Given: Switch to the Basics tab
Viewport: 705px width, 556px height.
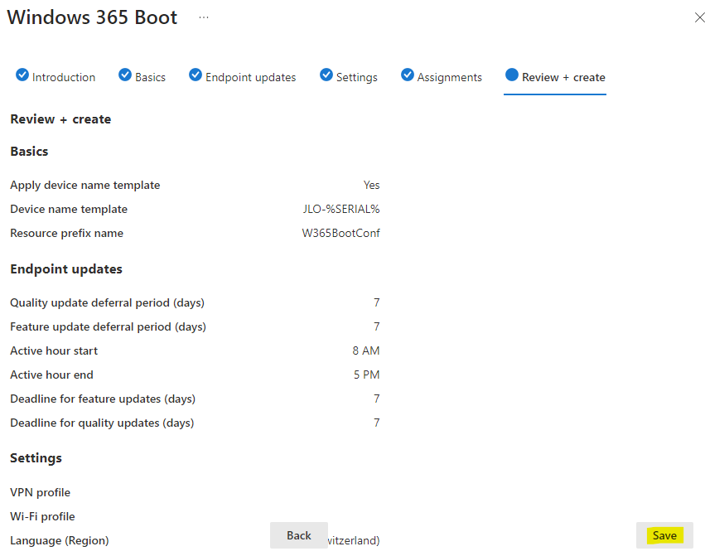Looking at the screenshot, I should (x=142, y=77).
